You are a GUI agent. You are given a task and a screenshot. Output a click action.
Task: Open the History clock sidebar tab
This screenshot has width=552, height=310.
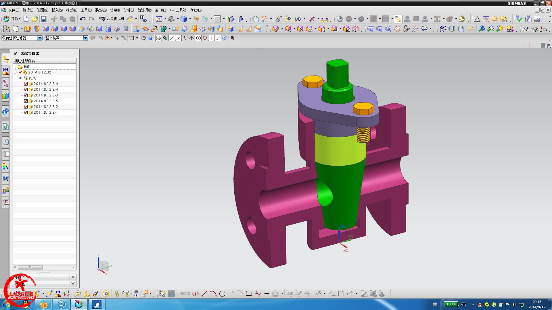pos(5,142)
